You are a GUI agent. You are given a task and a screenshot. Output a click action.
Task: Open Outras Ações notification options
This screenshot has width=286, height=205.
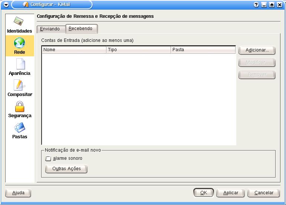[x=66, y=169]
